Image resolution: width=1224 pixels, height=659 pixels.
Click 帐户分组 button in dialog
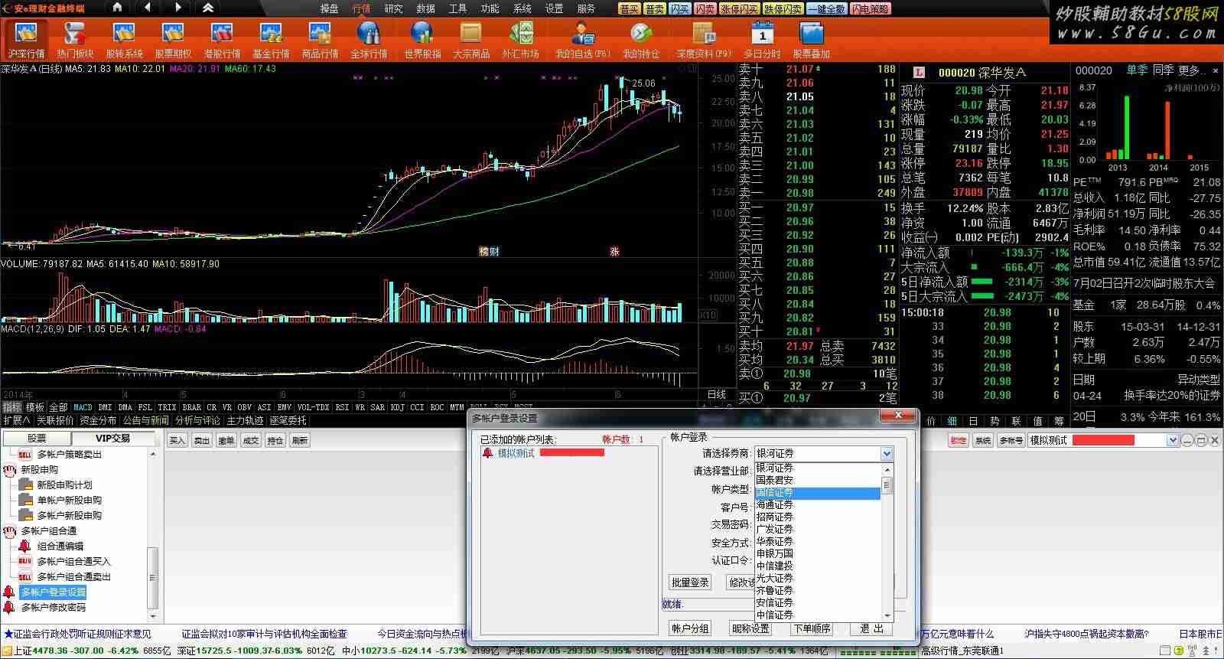[x=690, y=628]
